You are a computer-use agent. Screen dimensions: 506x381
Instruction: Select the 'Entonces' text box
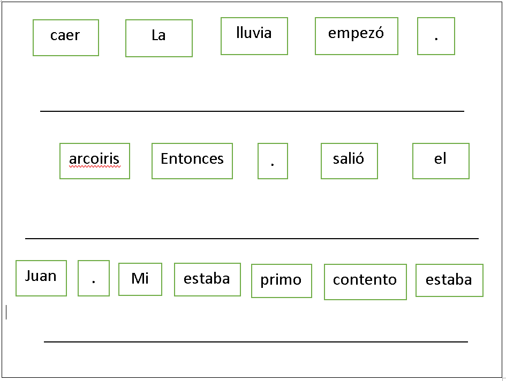click(x=192, y=161)
